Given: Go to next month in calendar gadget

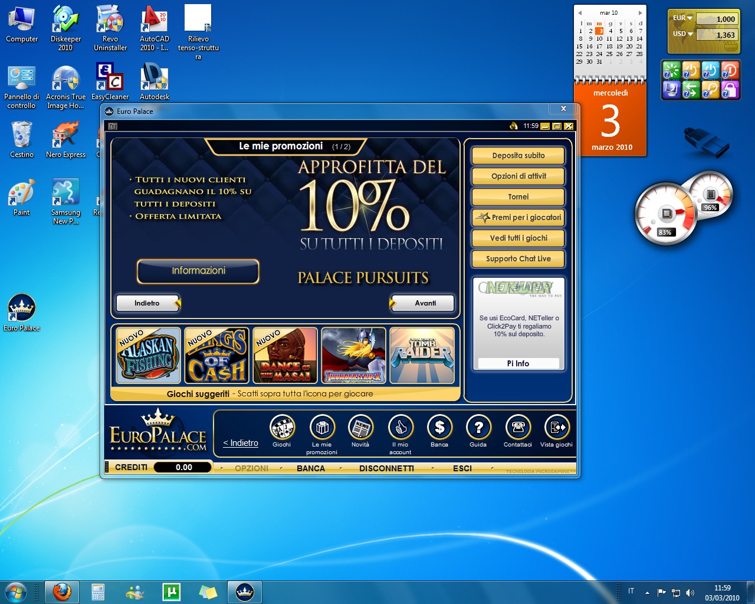Looking at the screenshot, I should coord(640,13).
